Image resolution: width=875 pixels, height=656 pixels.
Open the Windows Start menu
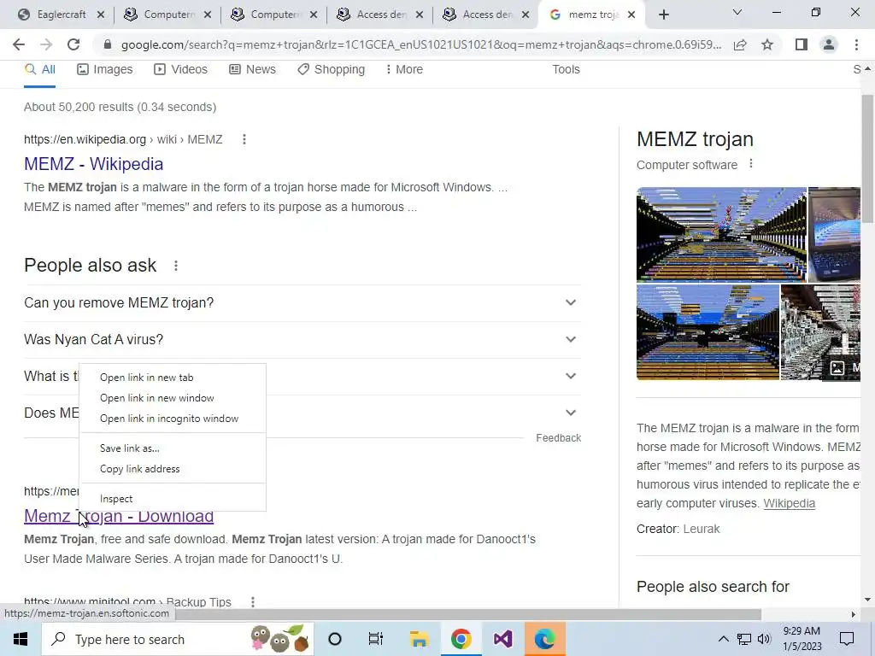tap(21, 639)
